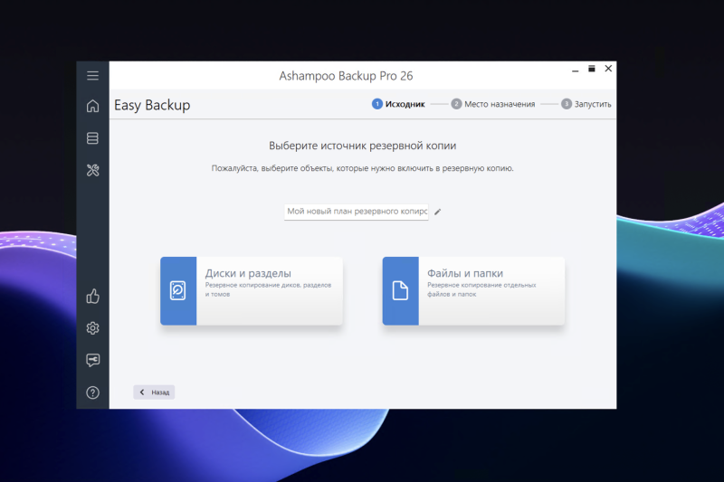Open the hamburger menu in sidebar
Viewport: 724px width, 482px height.
[92, 76]
